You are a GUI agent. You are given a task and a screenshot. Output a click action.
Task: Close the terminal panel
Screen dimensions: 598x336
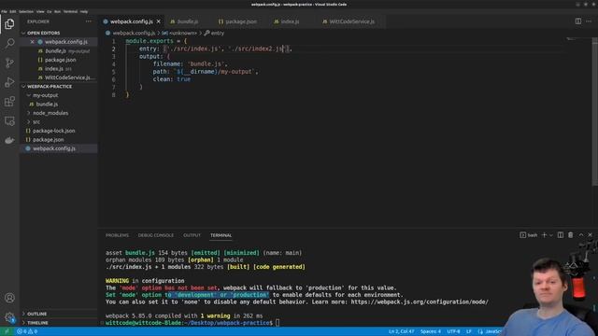pos(590,235)
